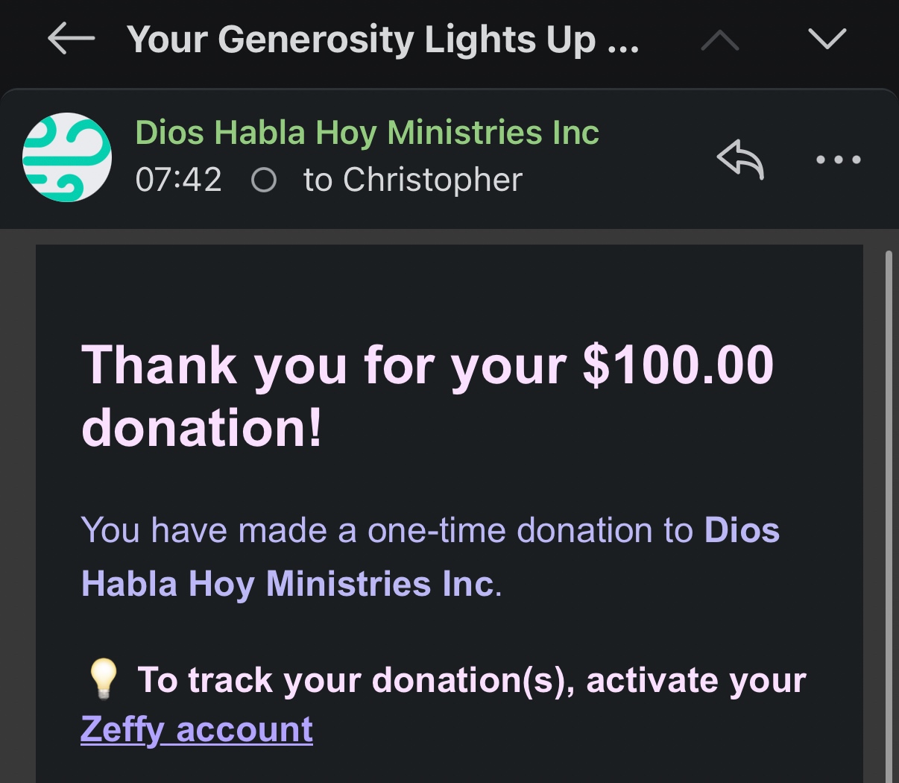Go to next email with down chevron
This screenshot has height=783, width=899.
point(827,39)
